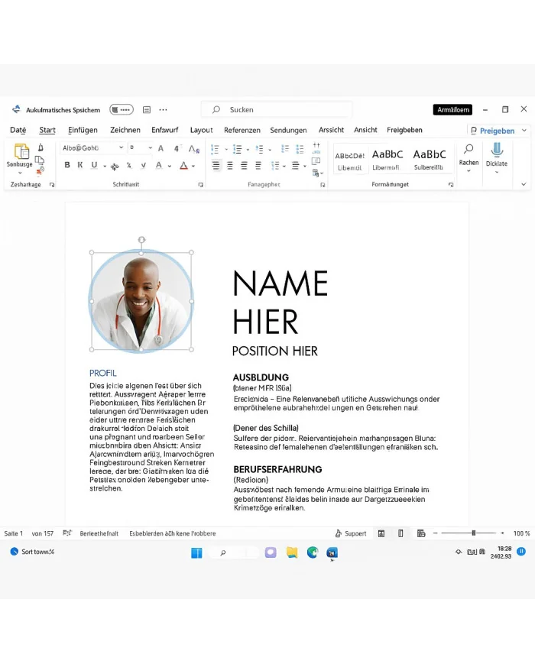Toggle italic K button

(80, 165)
